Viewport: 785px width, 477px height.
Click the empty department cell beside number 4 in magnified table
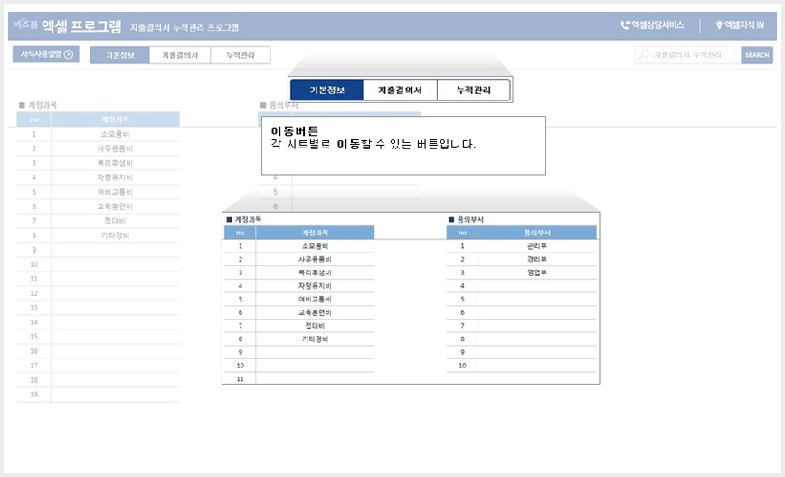click(536, 286)
